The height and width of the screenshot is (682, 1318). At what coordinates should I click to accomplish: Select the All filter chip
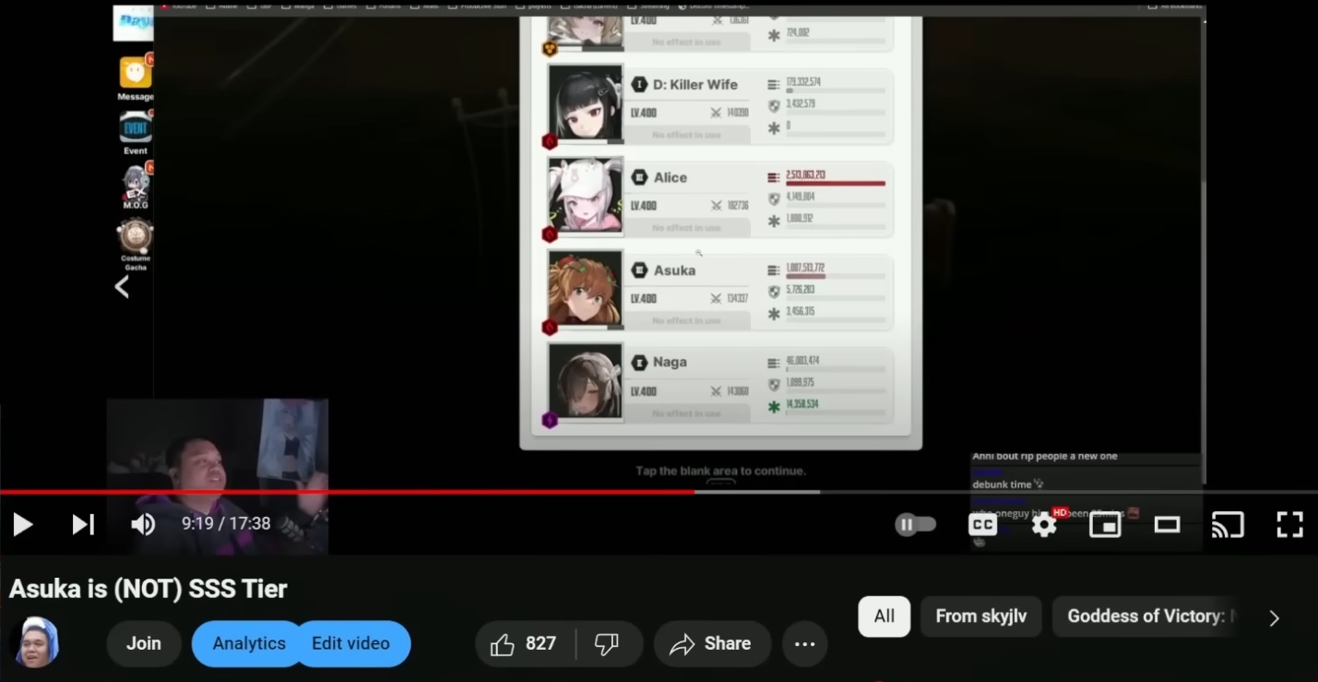click(885, 616)
